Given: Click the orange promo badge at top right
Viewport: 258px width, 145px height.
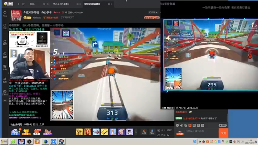Looking at the screenshot, I should 152,17.
